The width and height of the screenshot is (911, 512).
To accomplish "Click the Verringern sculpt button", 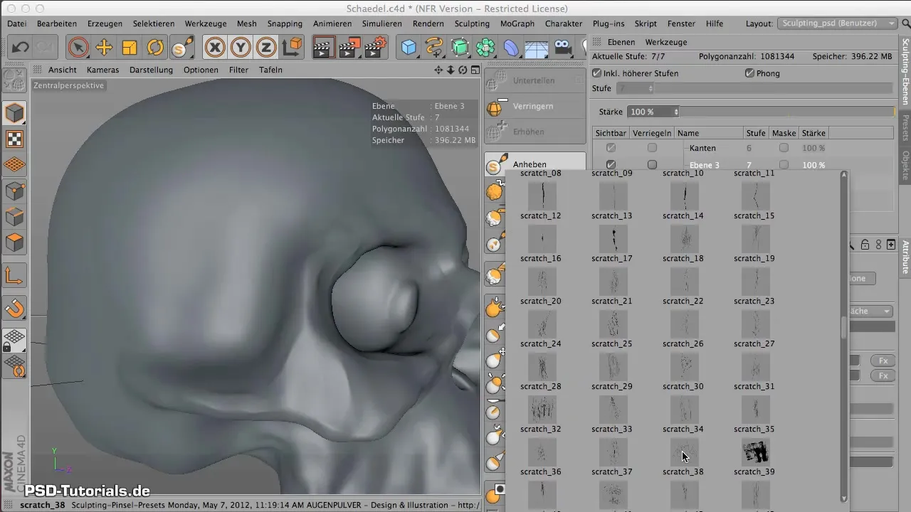I will (535, 106).
